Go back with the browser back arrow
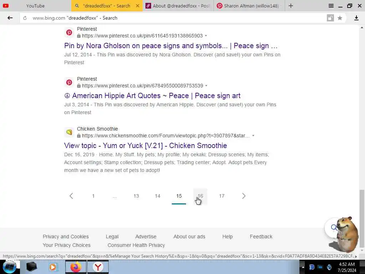Screen dimensions: 365x274 [10, 18]
